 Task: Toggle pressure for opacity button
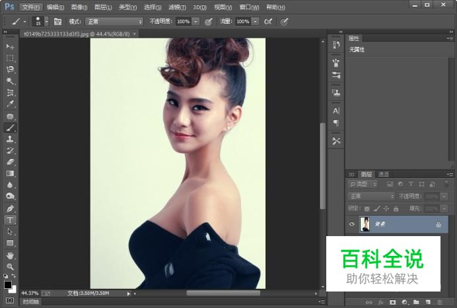[209, 22]
